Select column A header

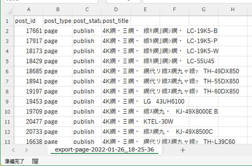pyautogui.click(x=29, y=10)
